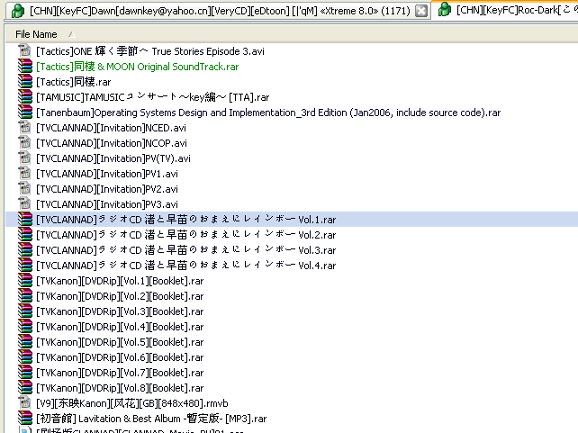Click archive icon of TVCLANNAD radio CD Vol.1.rar
This screenshot has height=433, width=578.
(x=24, y=220)
